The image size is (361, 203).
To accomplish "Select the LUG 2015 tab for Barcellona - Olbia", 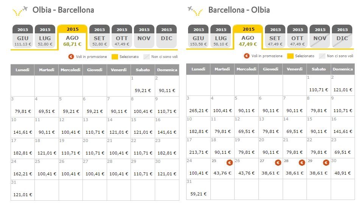I will (221, 36).
